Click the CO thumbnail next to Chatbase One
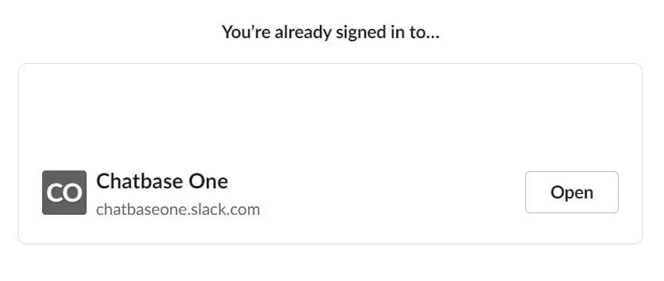Image resolution: width=664 pixels, height=281 pixels. coord(64,193)
